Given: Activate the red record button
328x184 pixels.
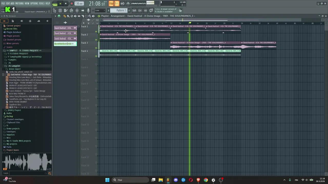Looking at the screenshot, I should pyautogui.click(x=71, y=4).
